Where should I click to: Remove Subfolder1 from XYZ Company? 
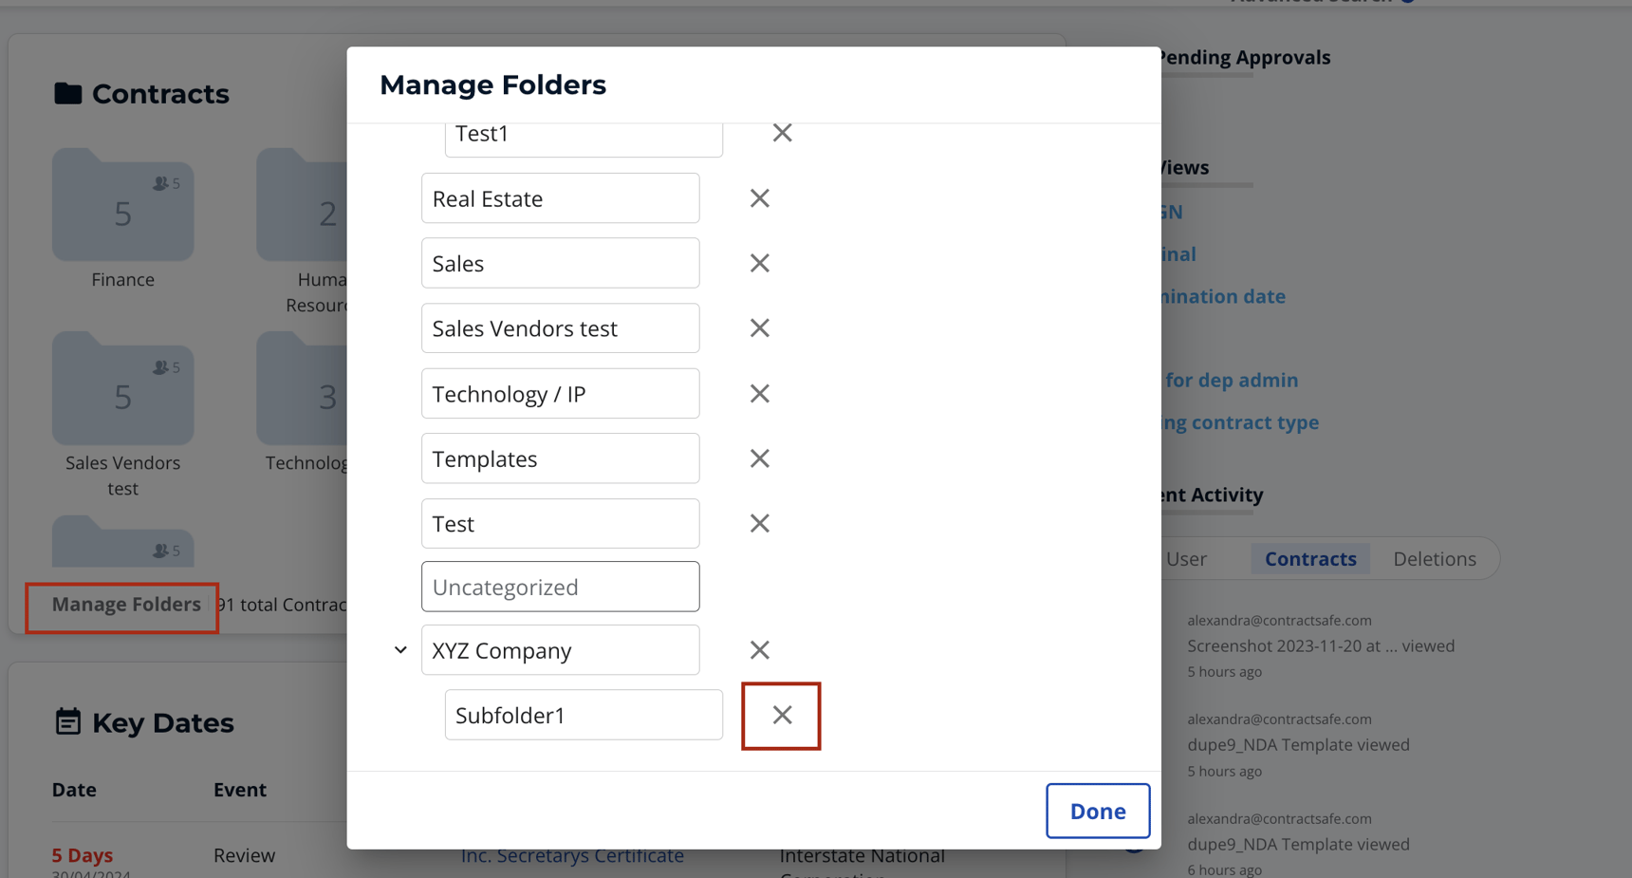pos(781,715)
